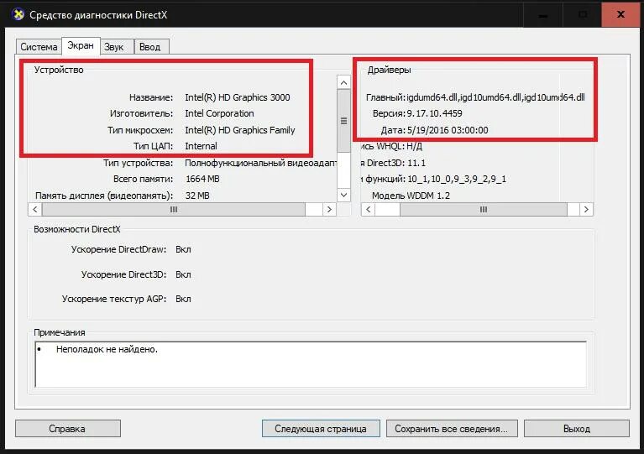The image size is (644, 454).
Task: Close the DirectX diagnostic window
Action: [x=620, y=14]
